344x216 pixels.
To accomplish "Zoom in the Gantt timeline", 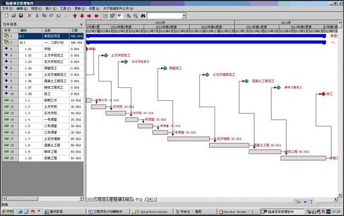I will [129, 16].
